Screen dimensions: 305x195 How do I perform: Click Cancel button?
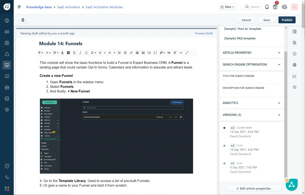[x=246, y=20]
